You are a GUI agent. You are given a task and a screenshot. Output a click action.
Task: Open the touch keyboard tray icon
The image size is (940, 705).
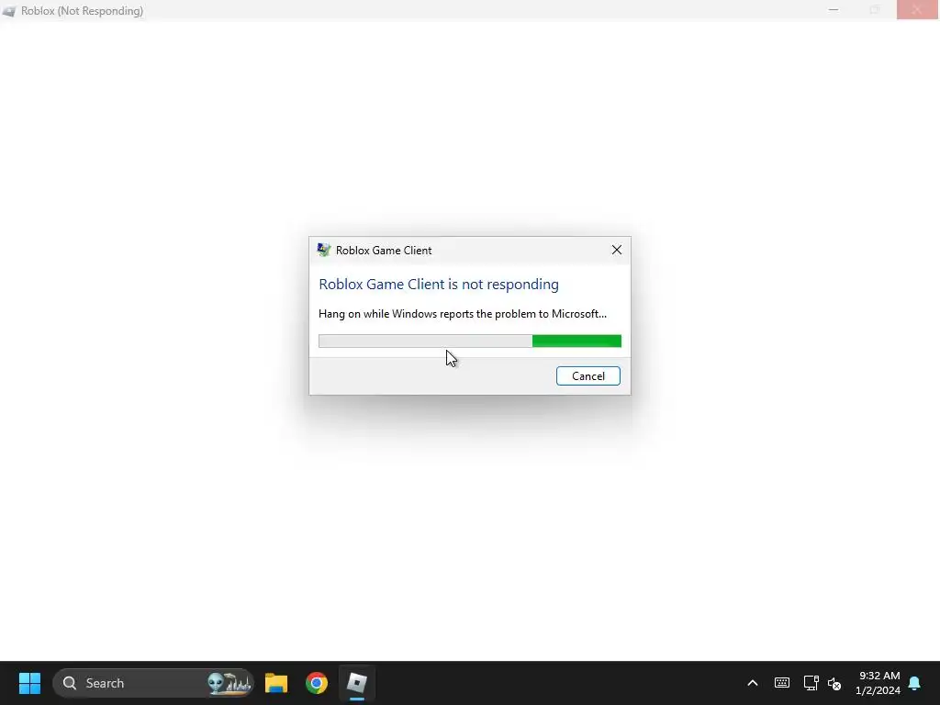(x=782, y=683)
